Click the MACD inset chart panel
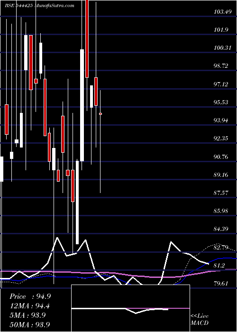The height and width of the screenshot is (332, 237). [130, 308]
